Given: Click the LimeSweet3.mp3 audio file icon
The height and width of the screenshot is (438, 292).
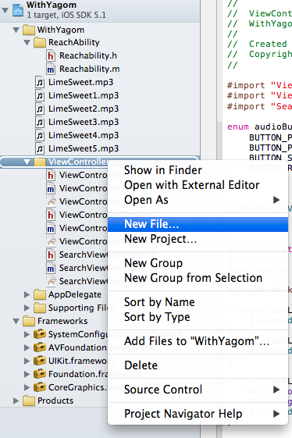Looking at the screenshot, I should (40, 122).
